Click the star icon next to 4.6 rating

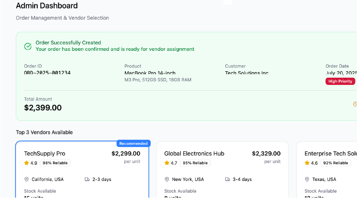tap(307, 163)
